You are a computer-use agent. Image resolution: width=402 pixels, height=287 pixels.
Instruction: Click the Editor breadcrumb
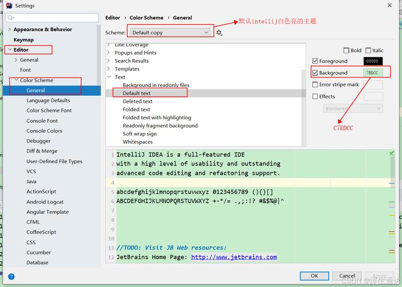coord(112,18)
